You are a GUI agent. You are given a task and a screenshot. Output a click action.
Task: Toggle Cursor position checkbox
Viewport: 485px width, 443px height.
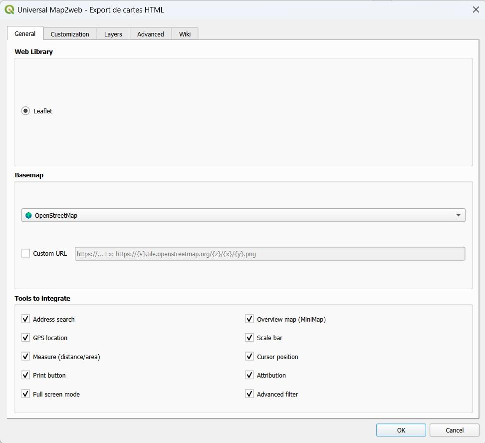point(249,356)
